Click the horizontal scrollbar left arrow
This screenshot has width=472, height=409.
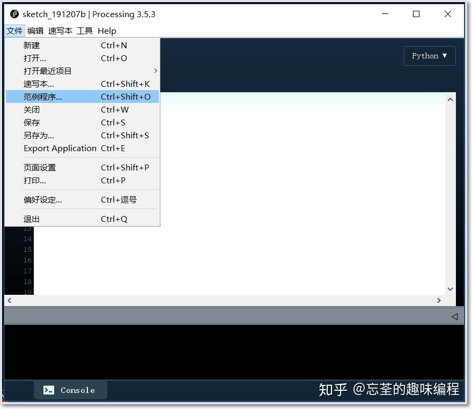point(9,301)
